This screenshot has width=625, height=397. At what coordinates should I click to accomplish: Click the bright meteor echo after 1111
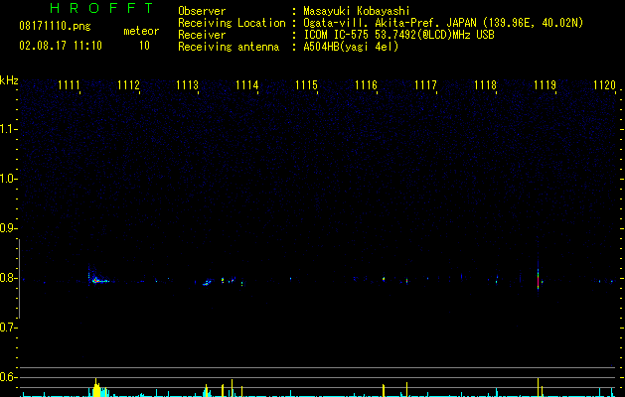pos(97,280)
